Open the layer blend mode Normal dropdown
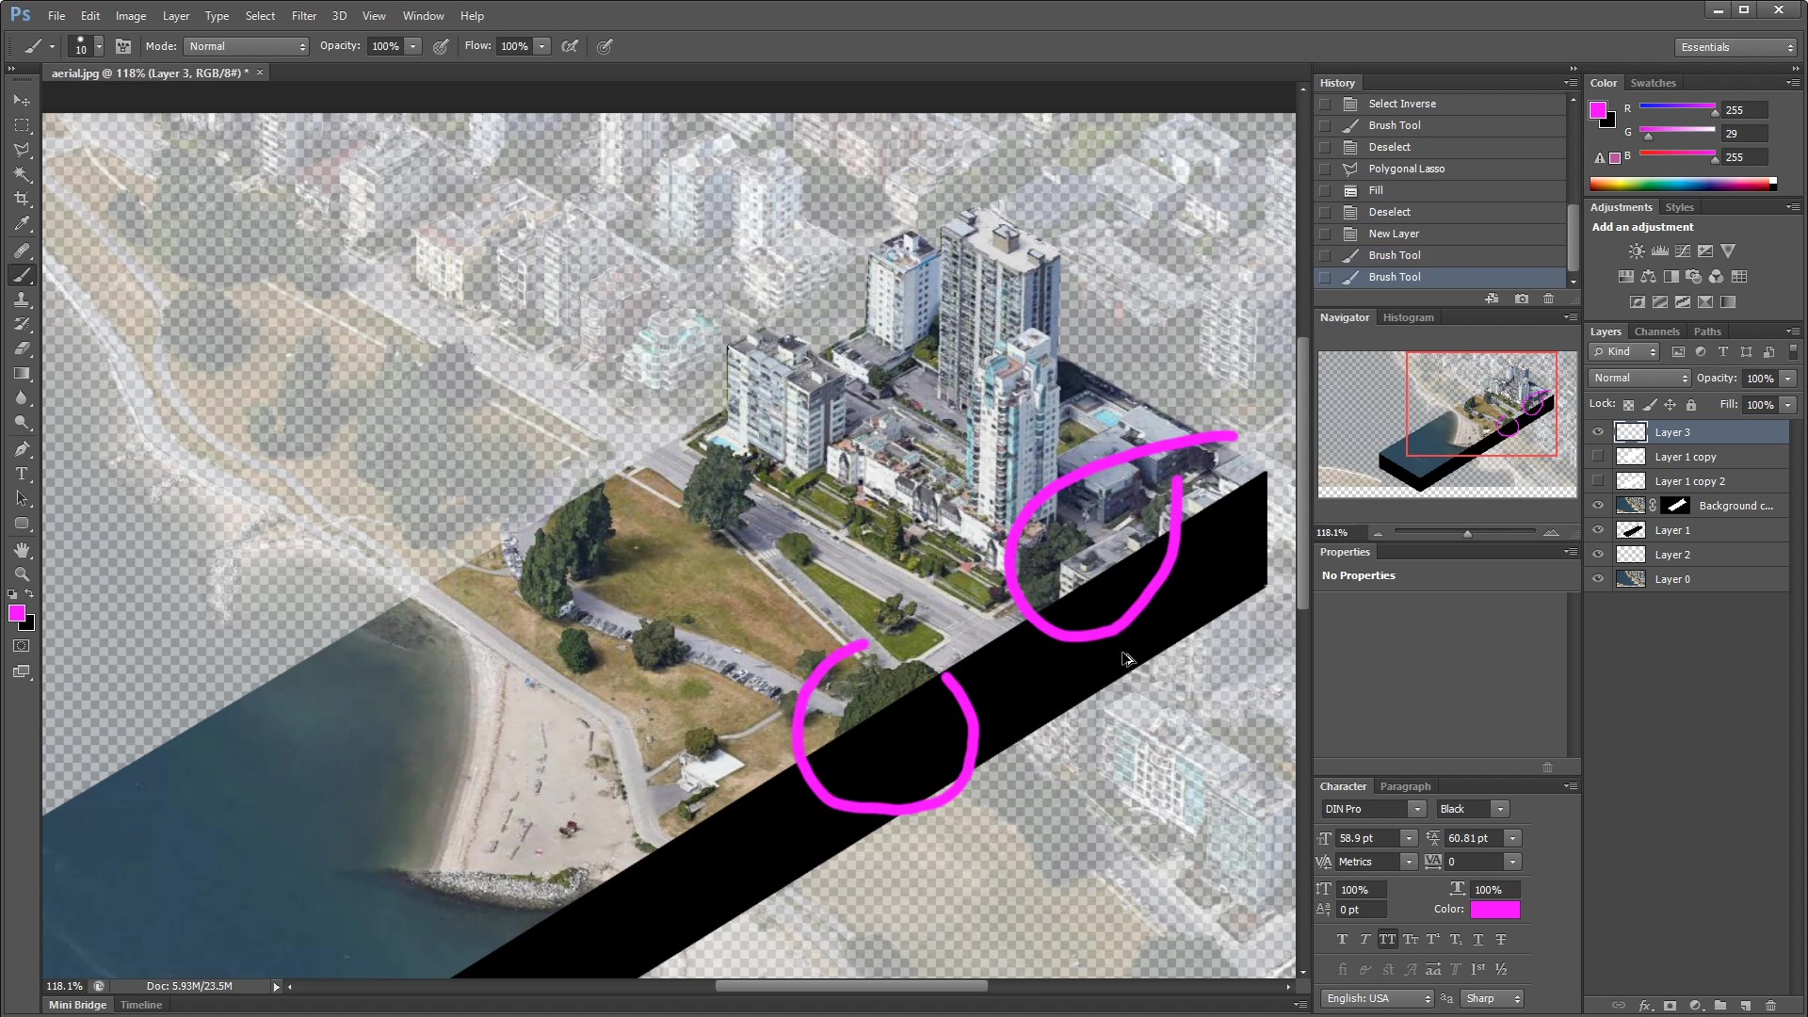Image resolution: width=1808 pixels, height=1017 pixels. pos(1640,378)
